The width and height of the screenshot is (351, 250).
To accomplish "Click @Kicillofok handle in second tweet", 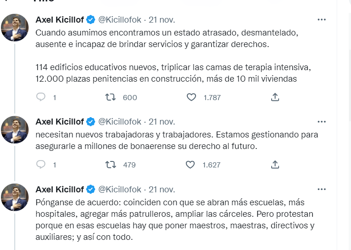I will click(x=120, y=122).
